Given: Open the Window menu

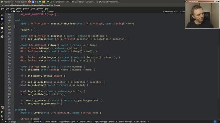Looking at the screenshot, I should [40, 9].
